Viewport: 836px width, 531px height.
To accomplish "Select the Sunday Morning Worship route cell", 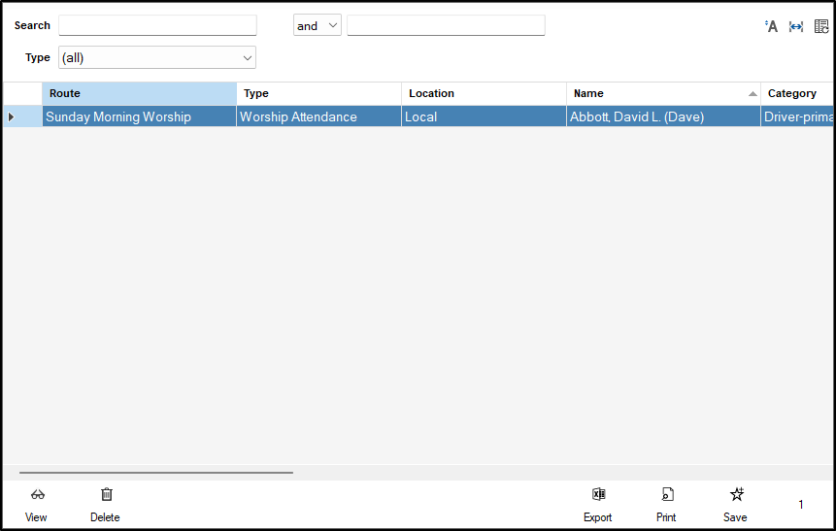I will (139, 117).
